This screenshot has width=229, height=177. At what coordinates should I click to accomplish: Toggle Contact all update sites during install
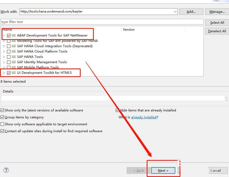(x=2, y=131)
